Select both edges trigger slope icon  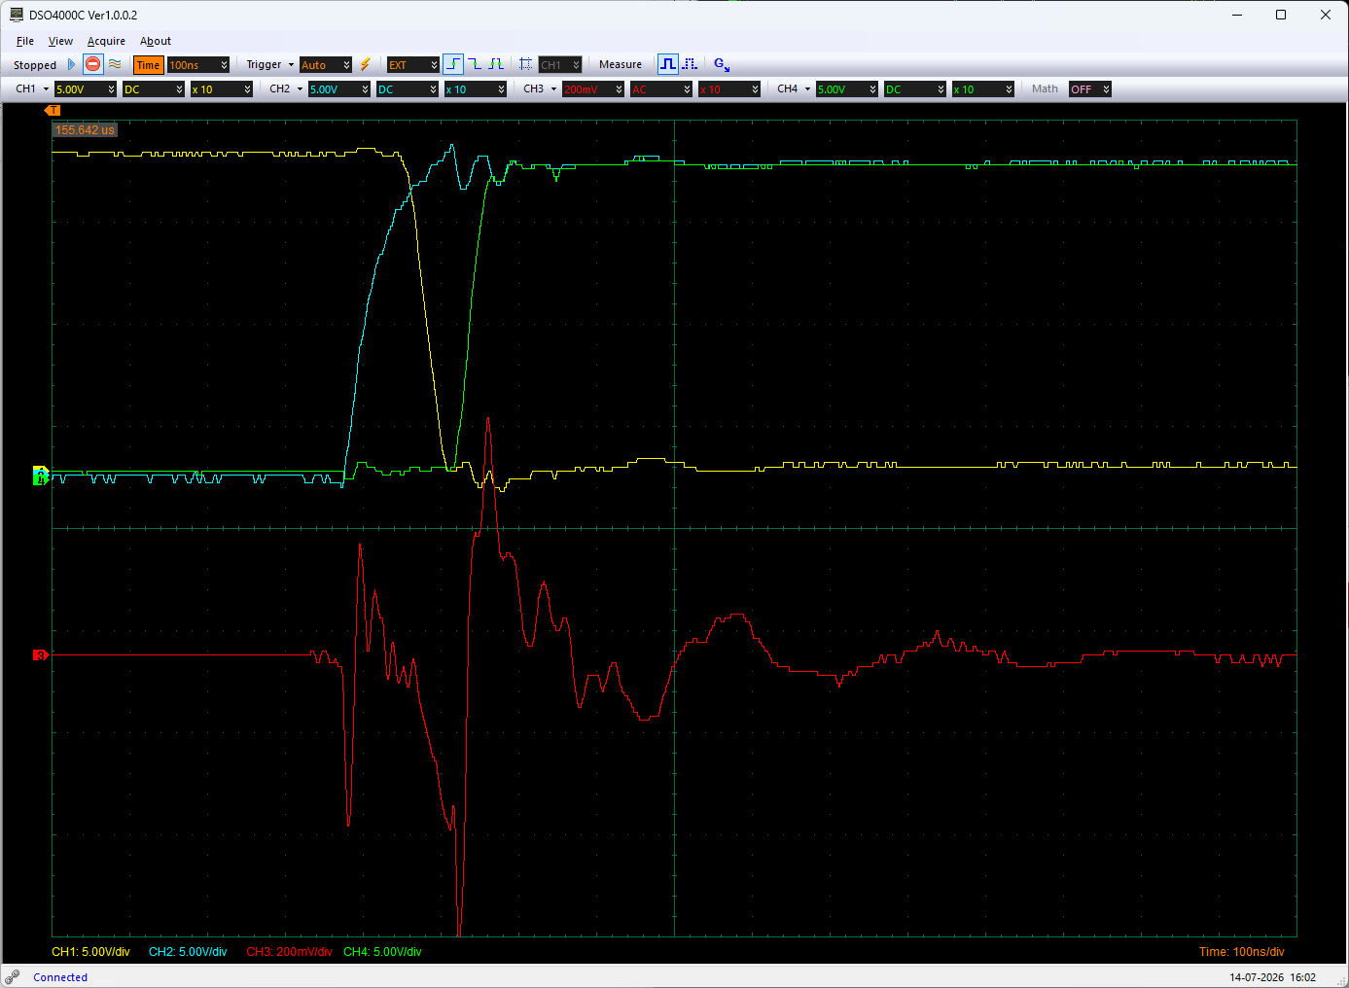pyautogui.click(x=496, y=64)
